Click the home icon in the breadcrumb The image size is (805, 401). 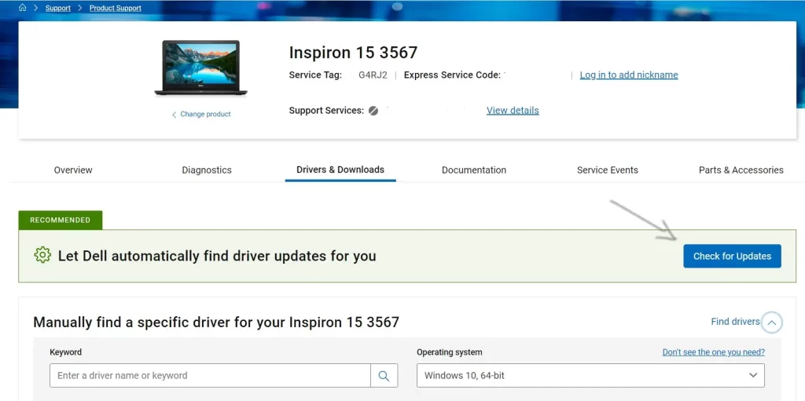coord(23,8)
